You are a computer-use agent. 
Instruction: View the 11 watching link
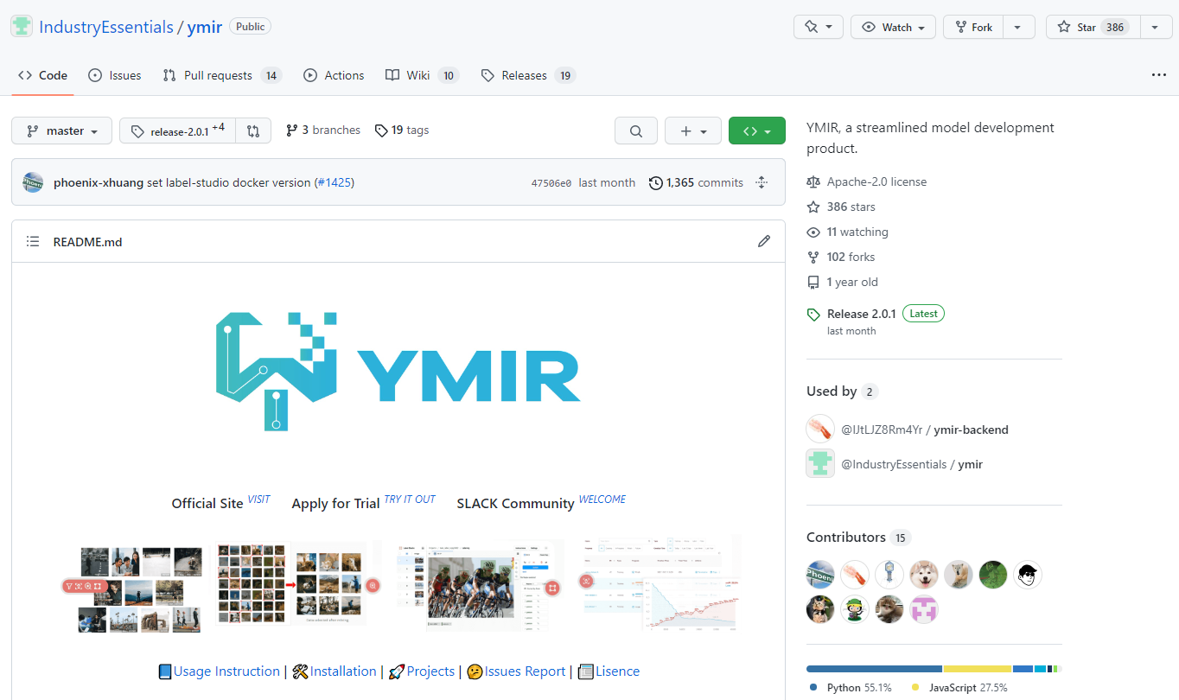point(848,232)
